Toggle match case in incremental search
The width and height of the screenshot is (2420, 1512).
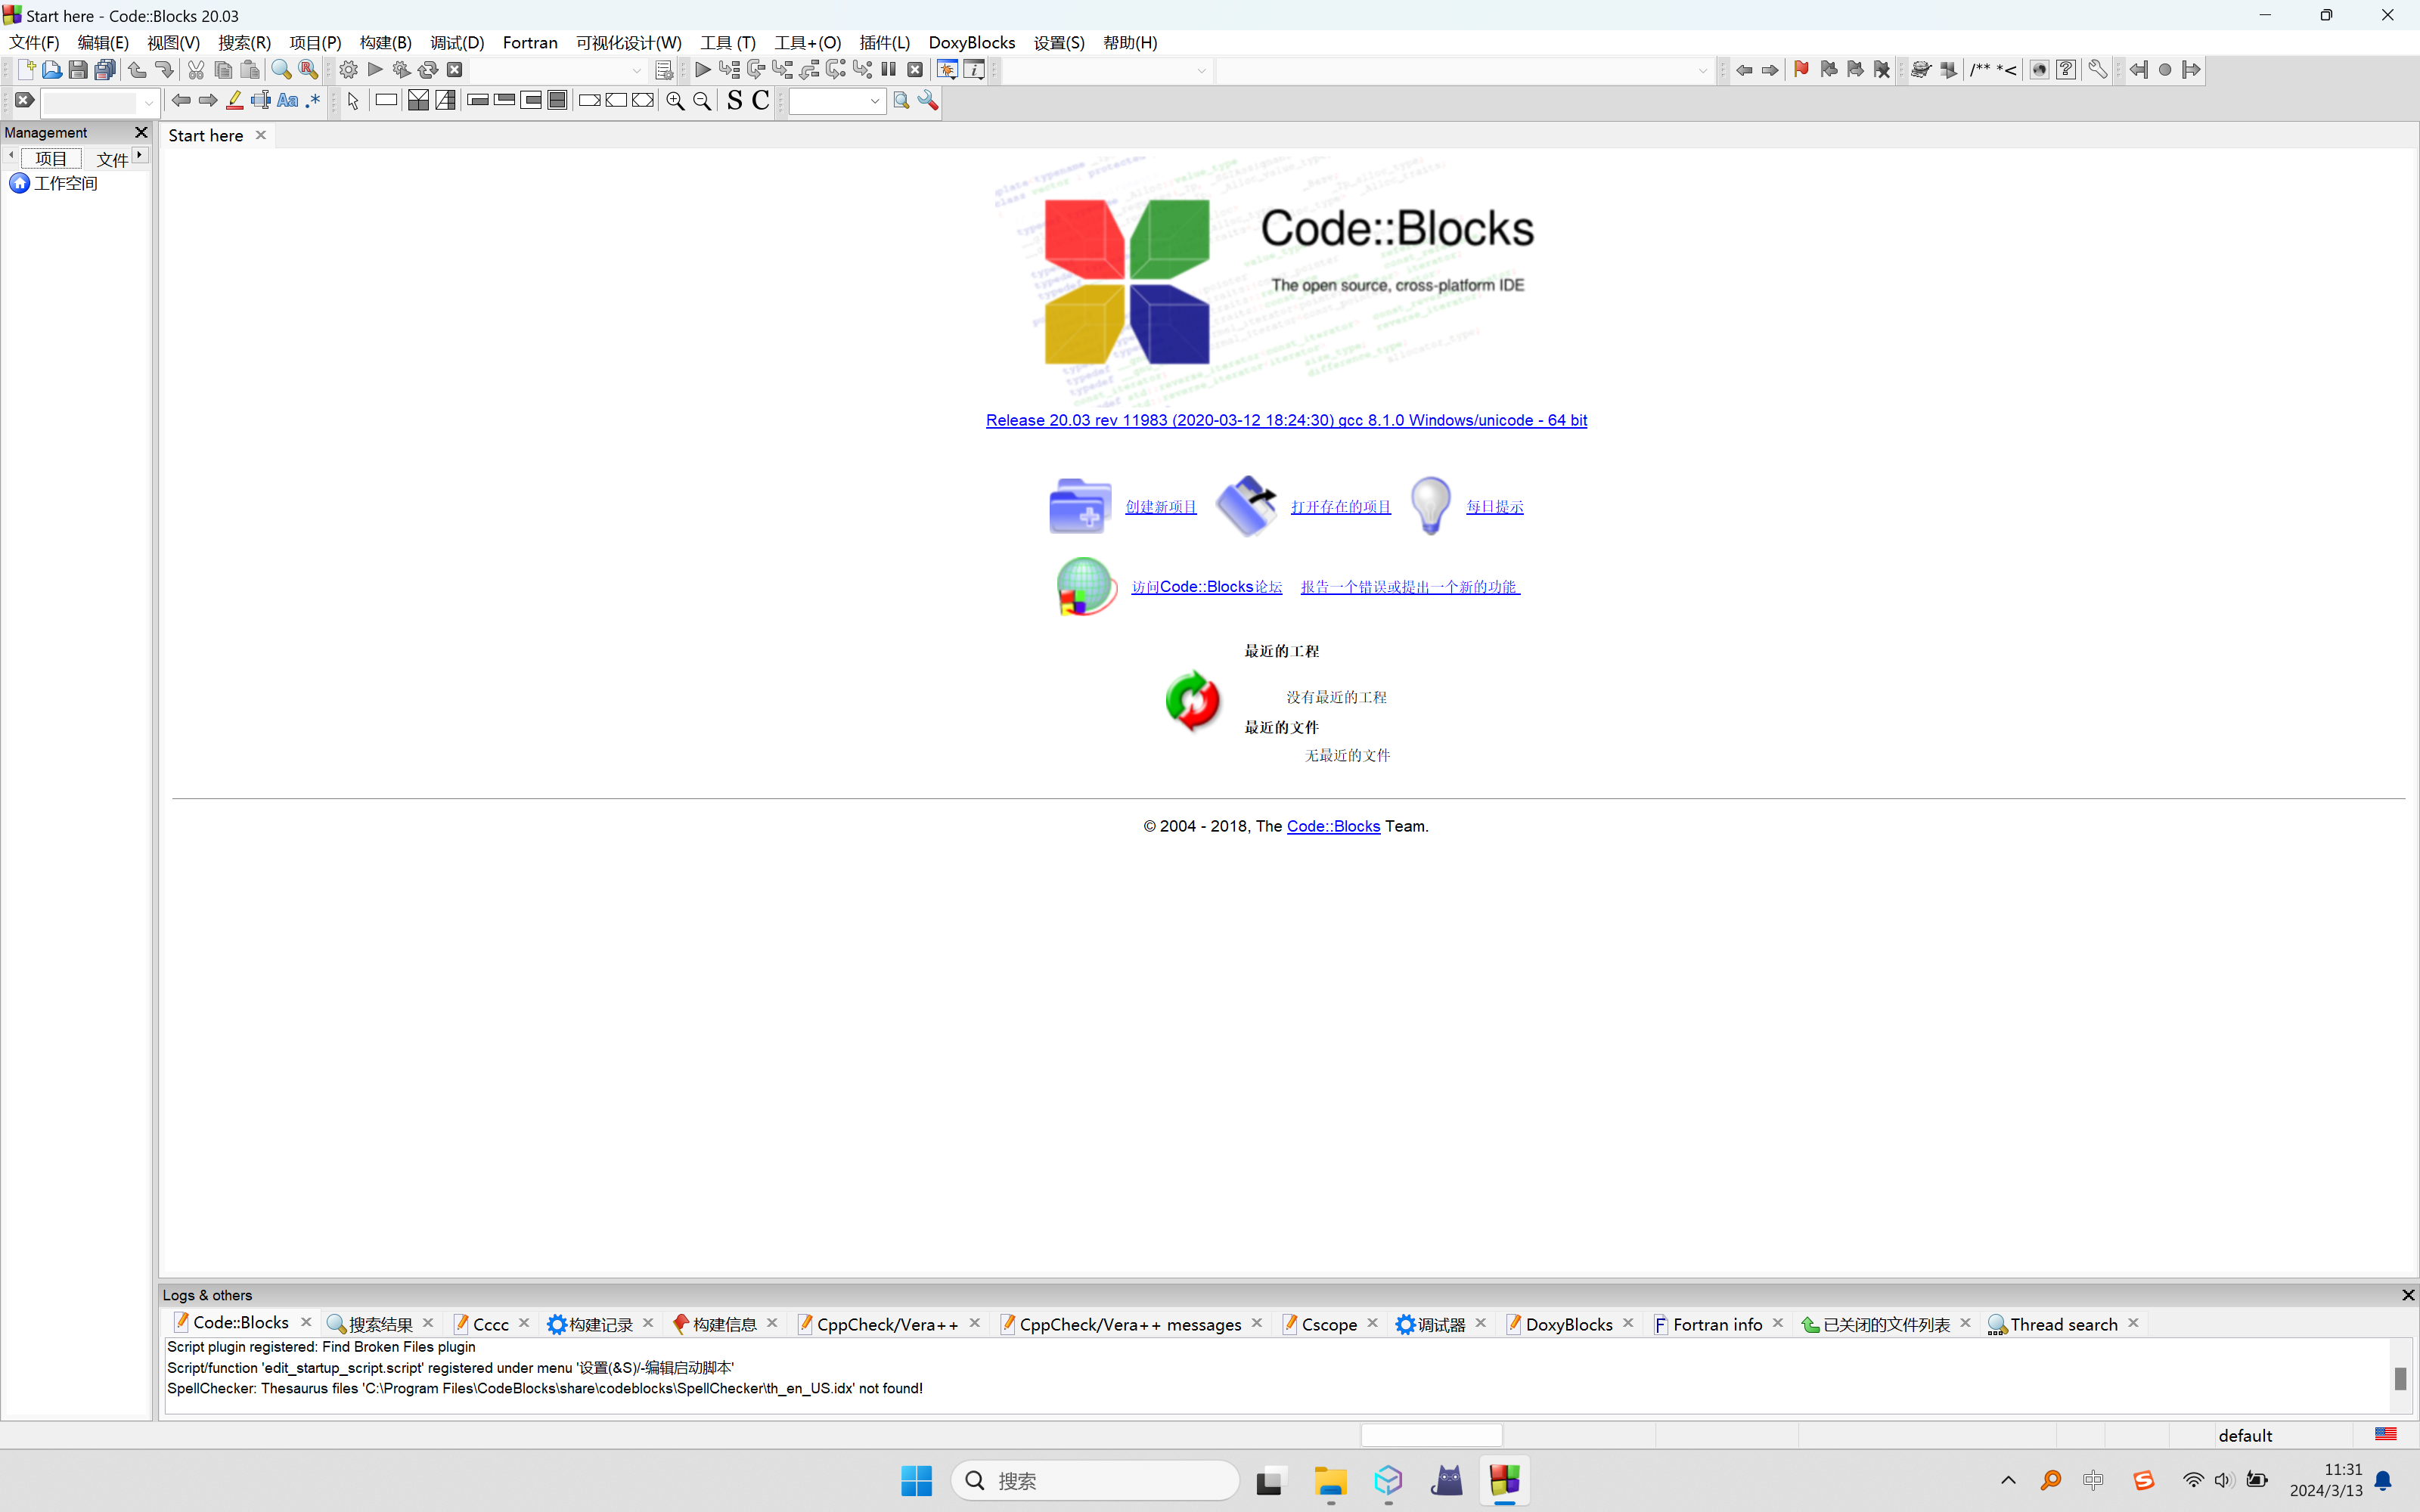[x=288, y=100]
